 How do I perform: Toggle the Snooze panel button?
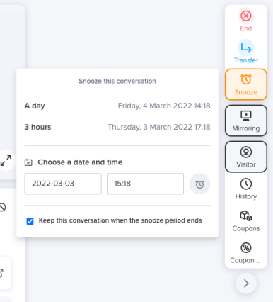point(246,84)
